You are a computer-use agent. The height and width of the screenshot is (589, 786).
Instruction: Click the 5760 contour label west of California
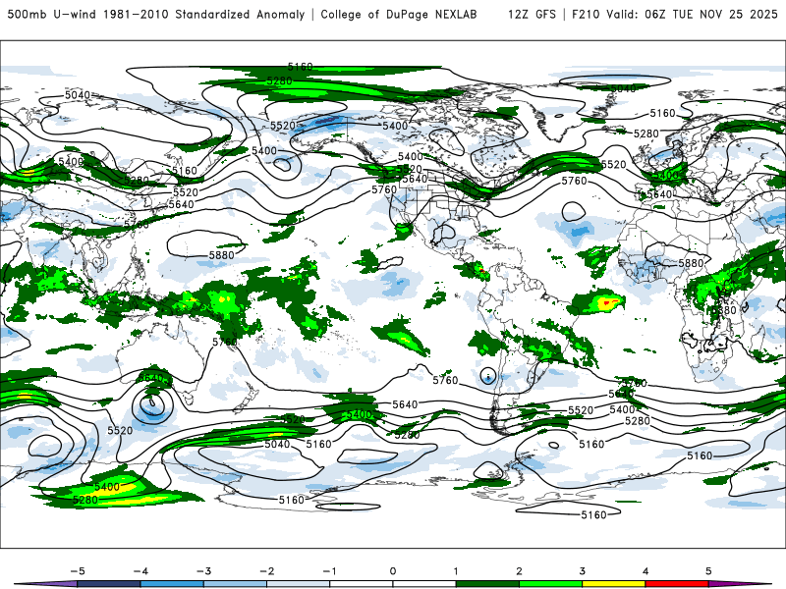tap(384, 189)
